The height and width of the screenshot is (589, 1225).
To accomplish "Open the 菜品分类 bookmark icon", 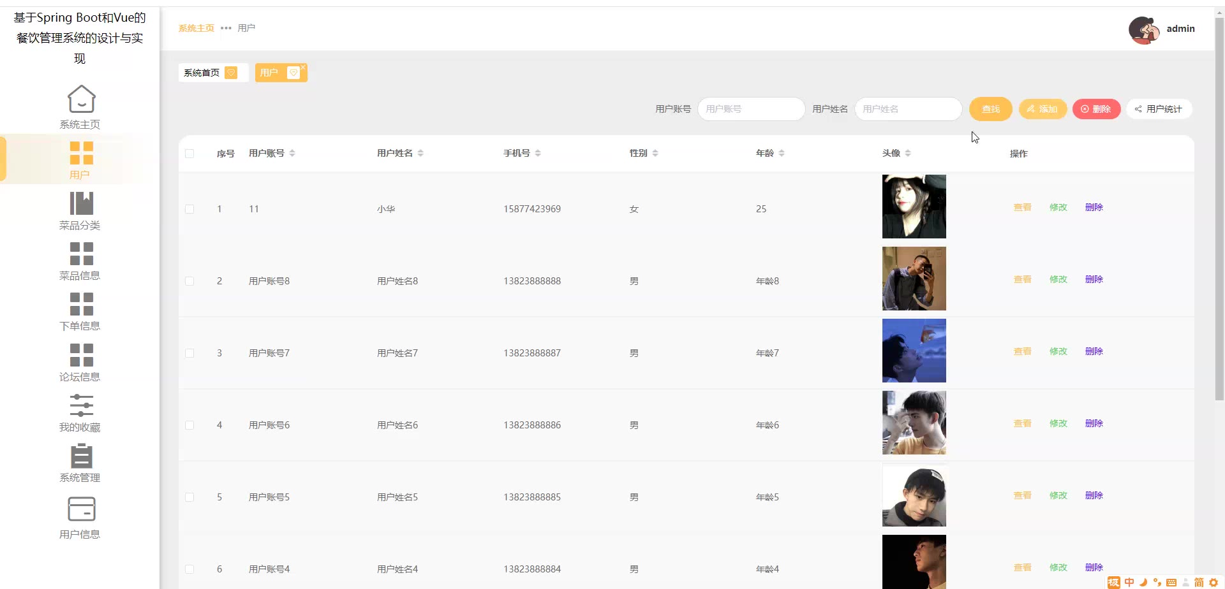I will [x=81, y=203].
